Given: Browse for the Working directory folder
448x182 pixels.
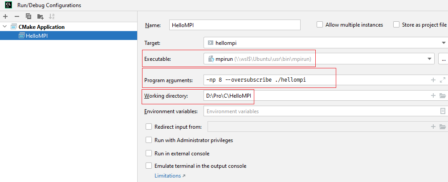Looking at the screenshot, I should (x=442, y=95).
